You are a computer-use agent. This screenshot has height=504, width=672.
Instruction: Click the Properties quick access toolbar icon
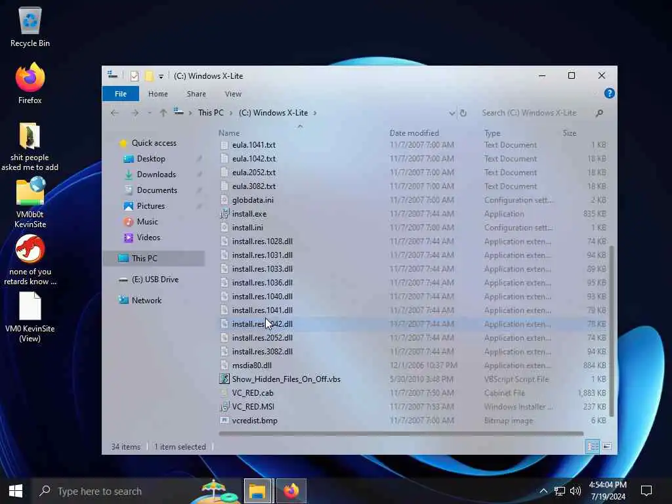135,76
